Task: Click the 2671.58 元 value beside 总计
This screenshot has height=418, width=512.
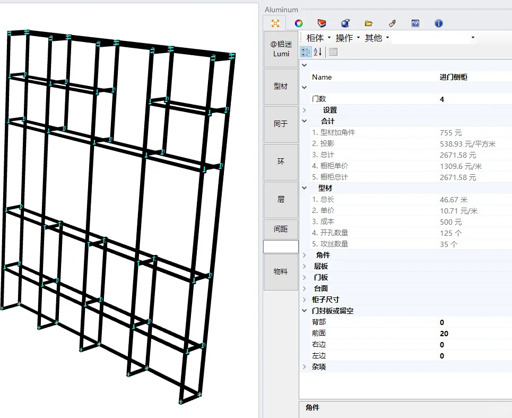Action: point(458,155)
